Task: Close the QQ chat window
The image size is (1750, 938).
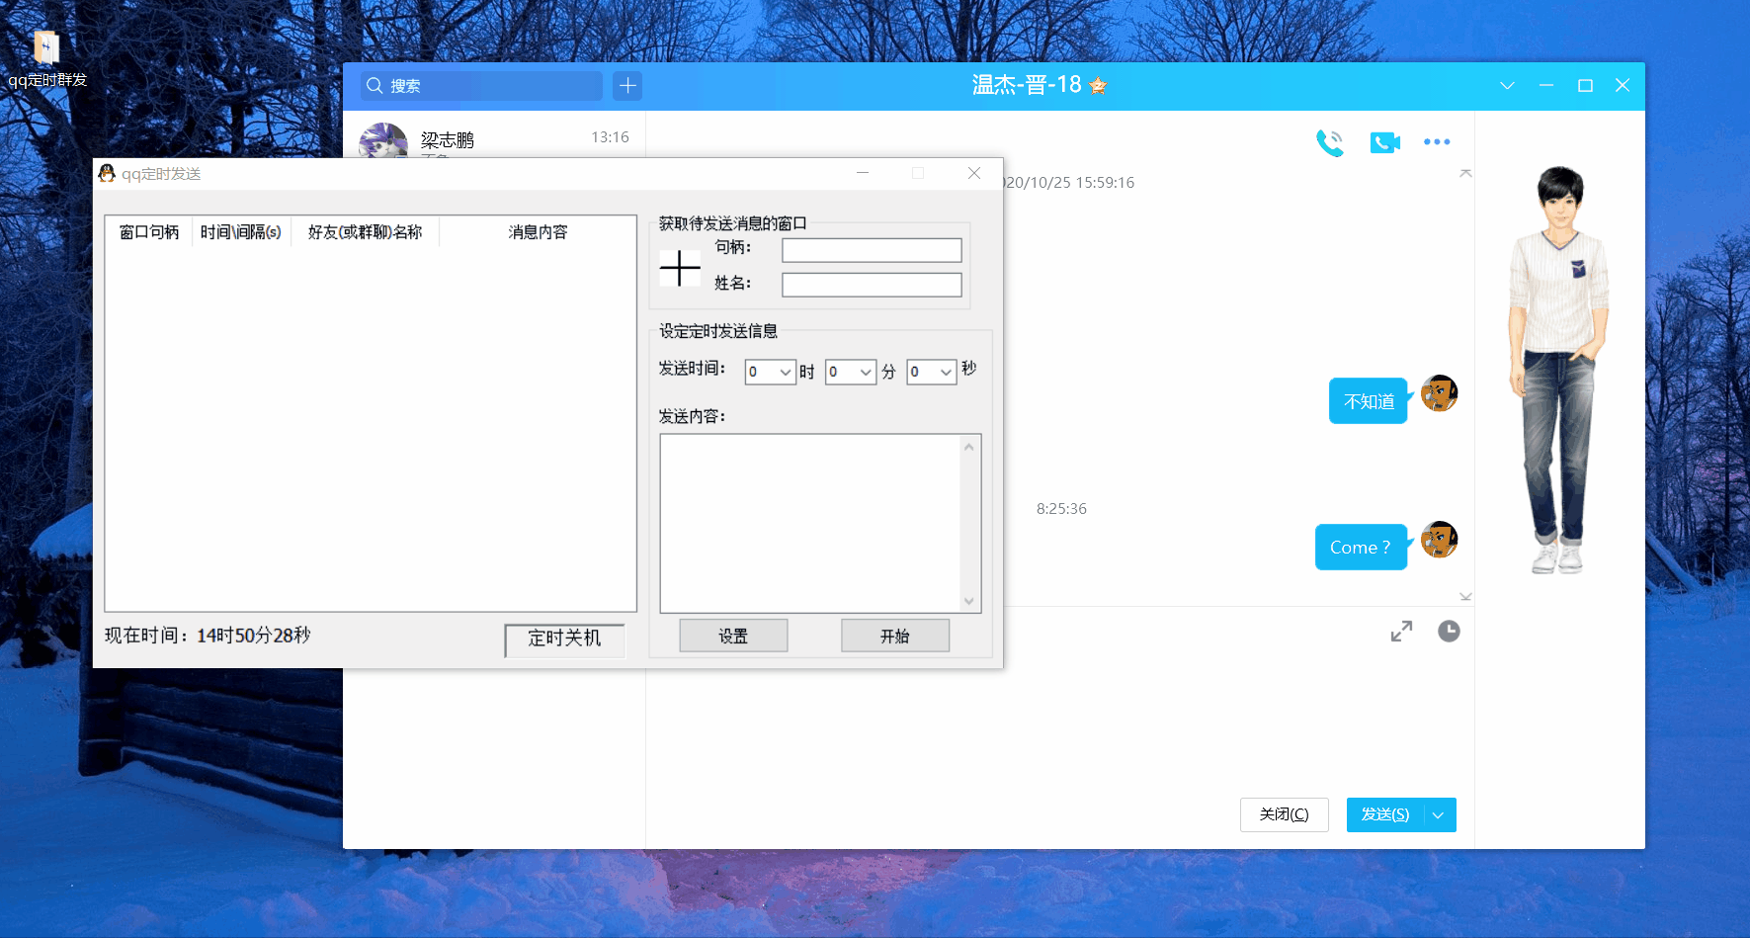Action: pos(1623,86)
